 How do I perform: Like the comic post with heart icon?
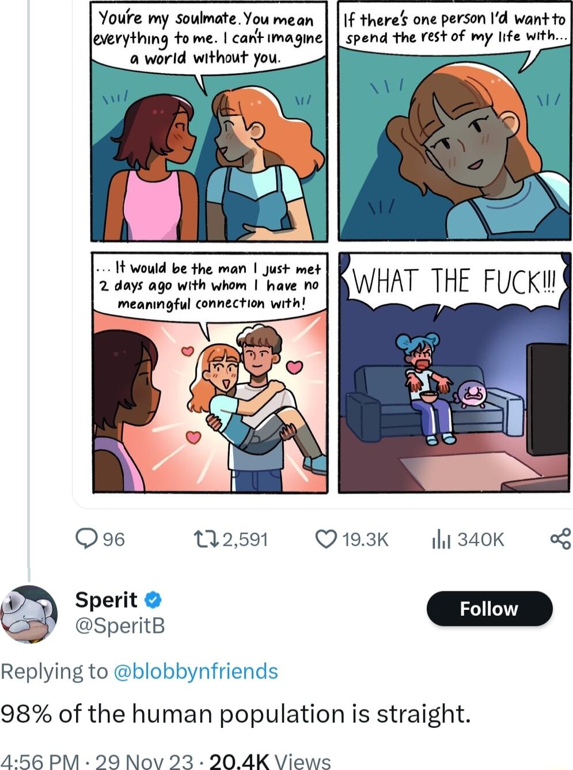(326, 539)
